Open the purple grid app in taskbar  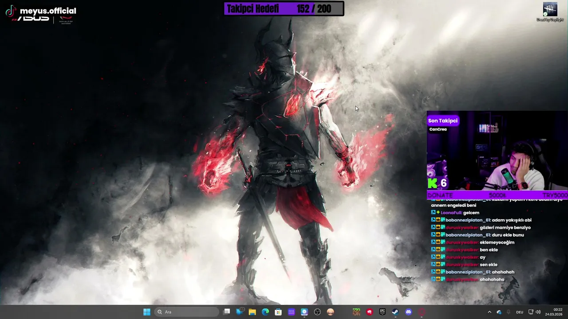tap(291, 312)
